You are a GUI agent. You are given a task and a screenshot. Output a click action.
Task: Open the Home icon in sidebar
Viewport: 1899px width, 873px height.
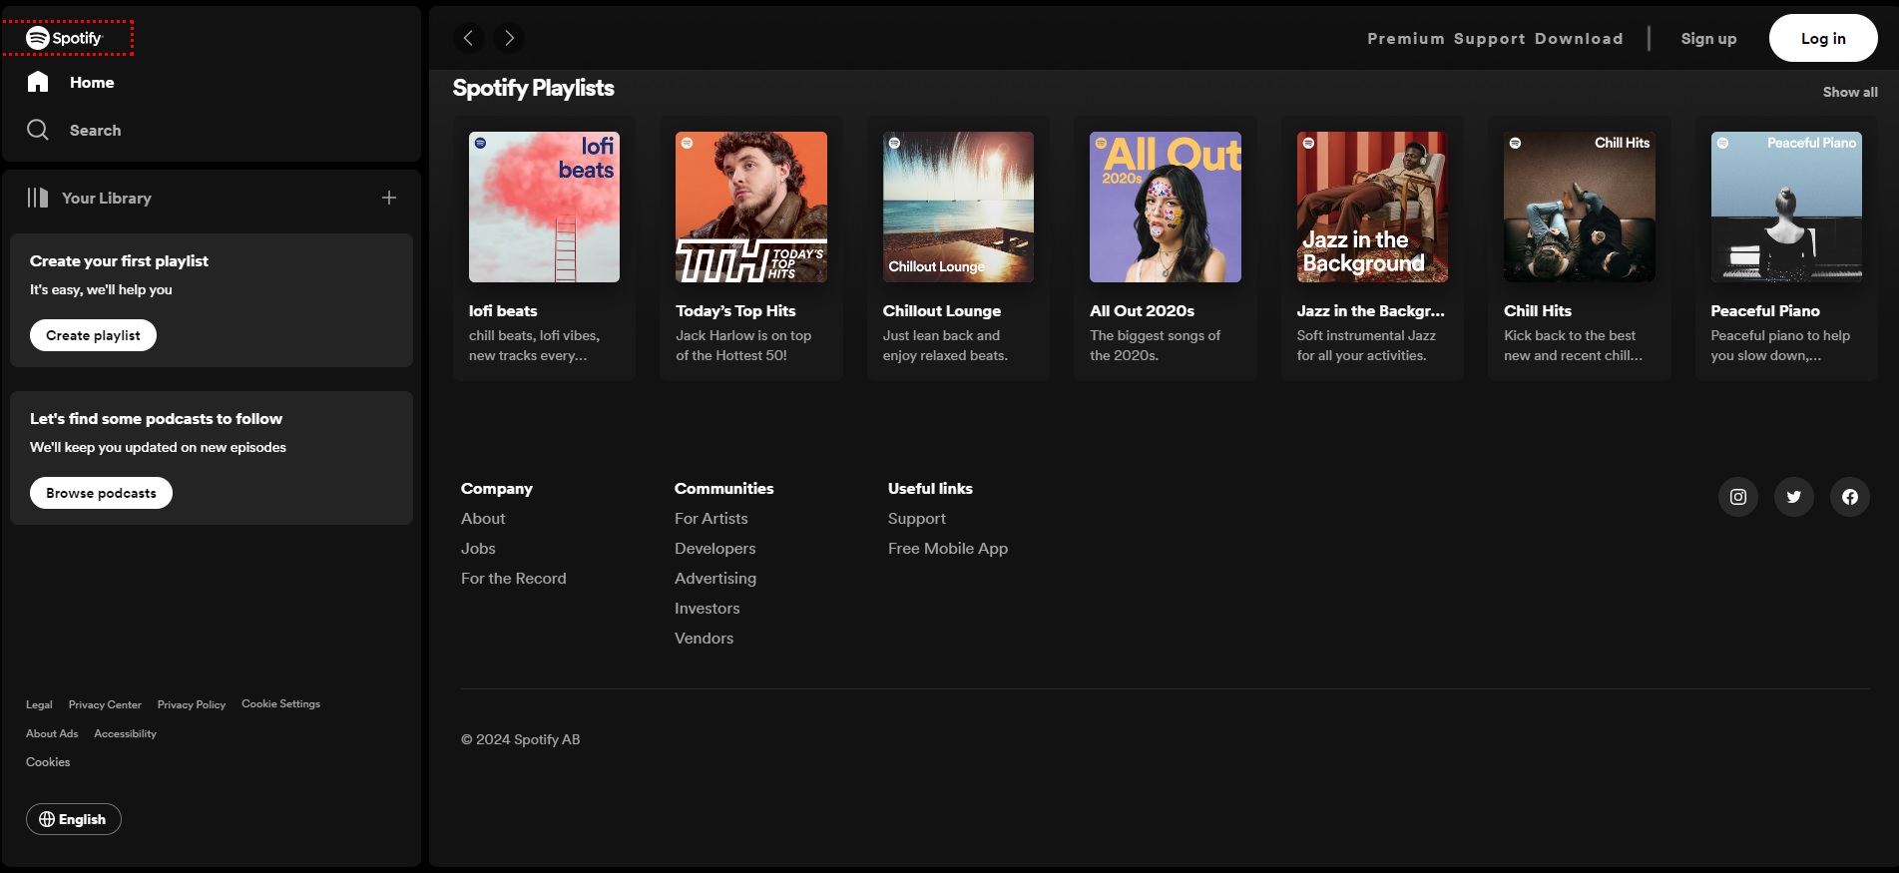pyautogui.click(x=38, y=82)
